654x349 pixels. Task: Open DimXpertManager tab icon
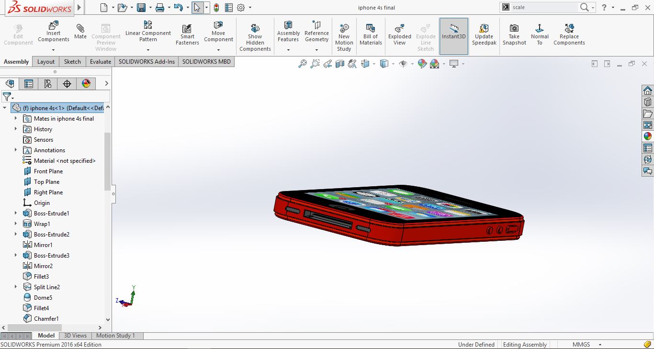[x=67, y=84]
